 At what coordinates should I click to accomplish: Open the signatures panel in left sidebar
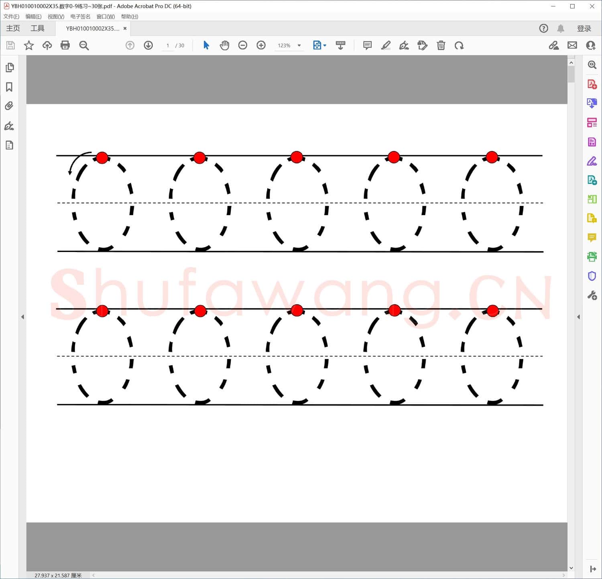point(9,126)
